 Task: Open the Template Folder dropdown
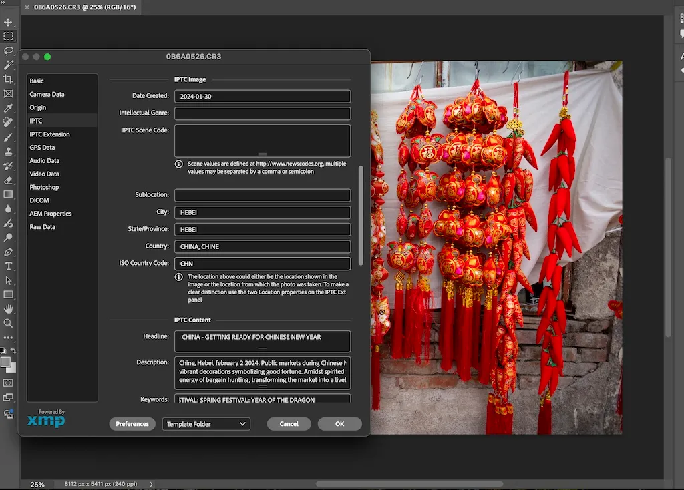206,424
